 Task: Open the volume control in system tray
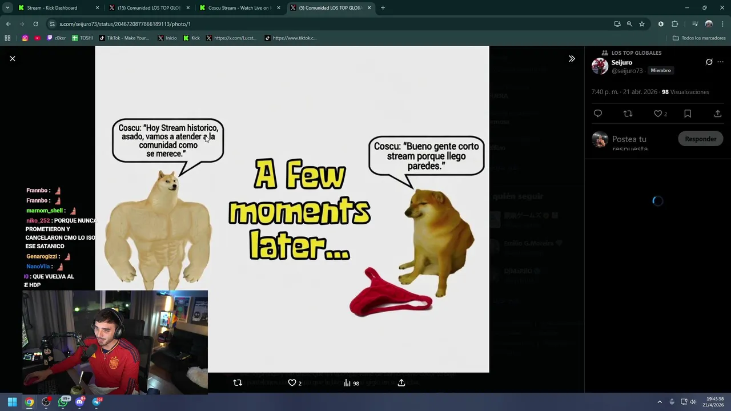pyautogui.click(x=693, y=402)
